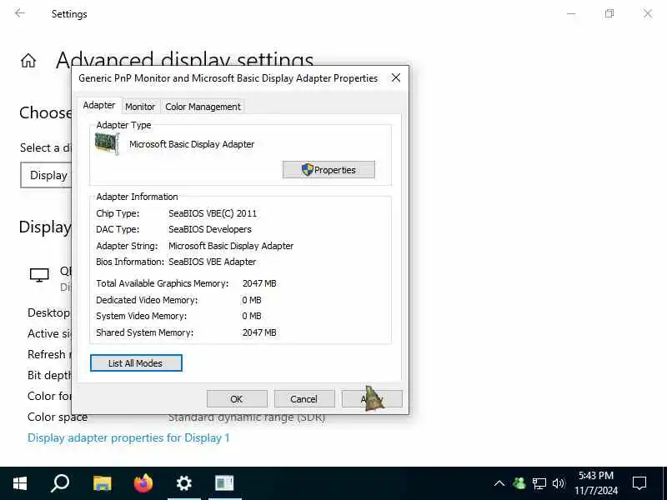Open the Color Management tab
The image size is (667, 500).
coord(203,107)
